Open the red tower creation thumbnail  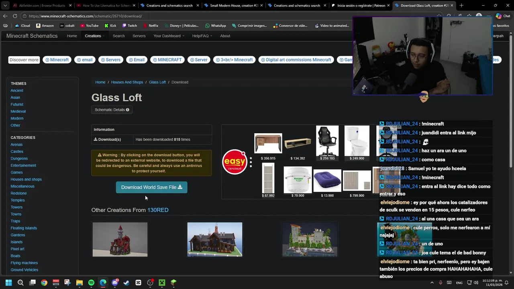click(120, 239)
